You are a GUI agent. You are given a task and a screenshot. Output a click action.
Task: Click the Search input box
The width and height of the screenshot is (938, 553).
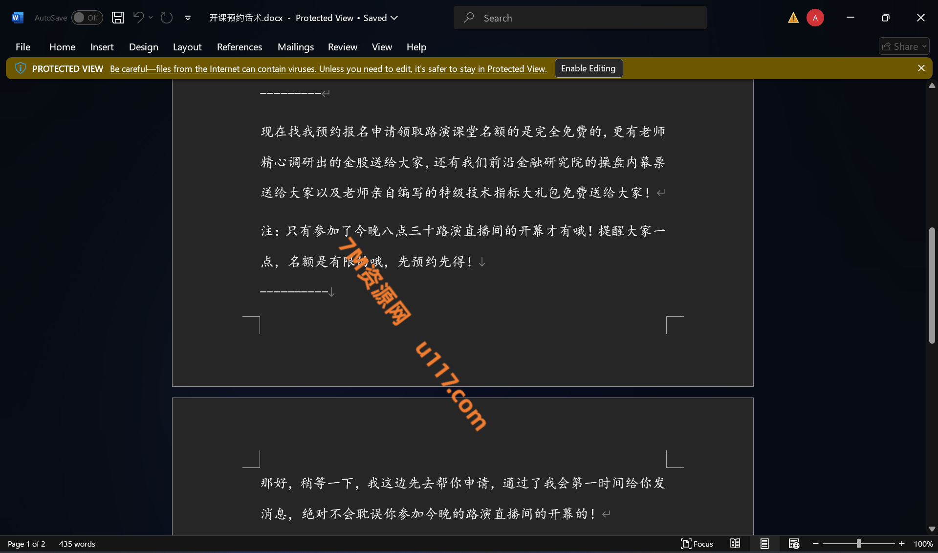[x=580, y=18]
